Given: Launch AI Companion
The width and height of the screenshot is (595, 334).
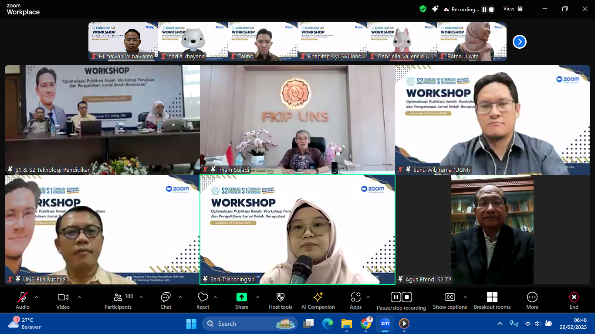Looking at the screenshot, I should click(318, 300).
